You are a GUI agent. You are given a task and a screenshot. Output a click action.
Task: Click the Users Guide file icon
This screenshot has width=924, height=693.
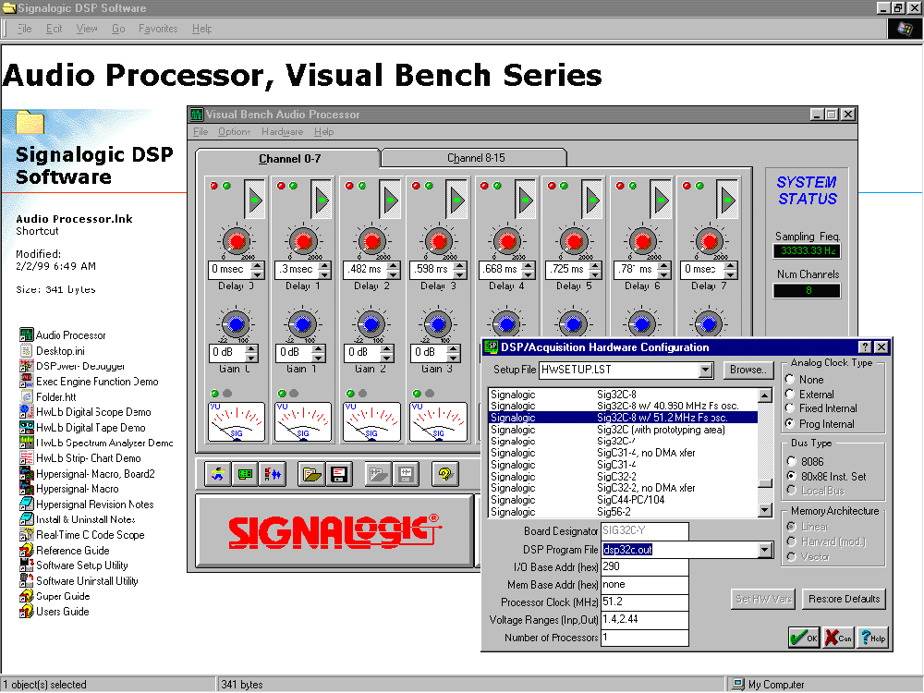click(x=27, y=611)
